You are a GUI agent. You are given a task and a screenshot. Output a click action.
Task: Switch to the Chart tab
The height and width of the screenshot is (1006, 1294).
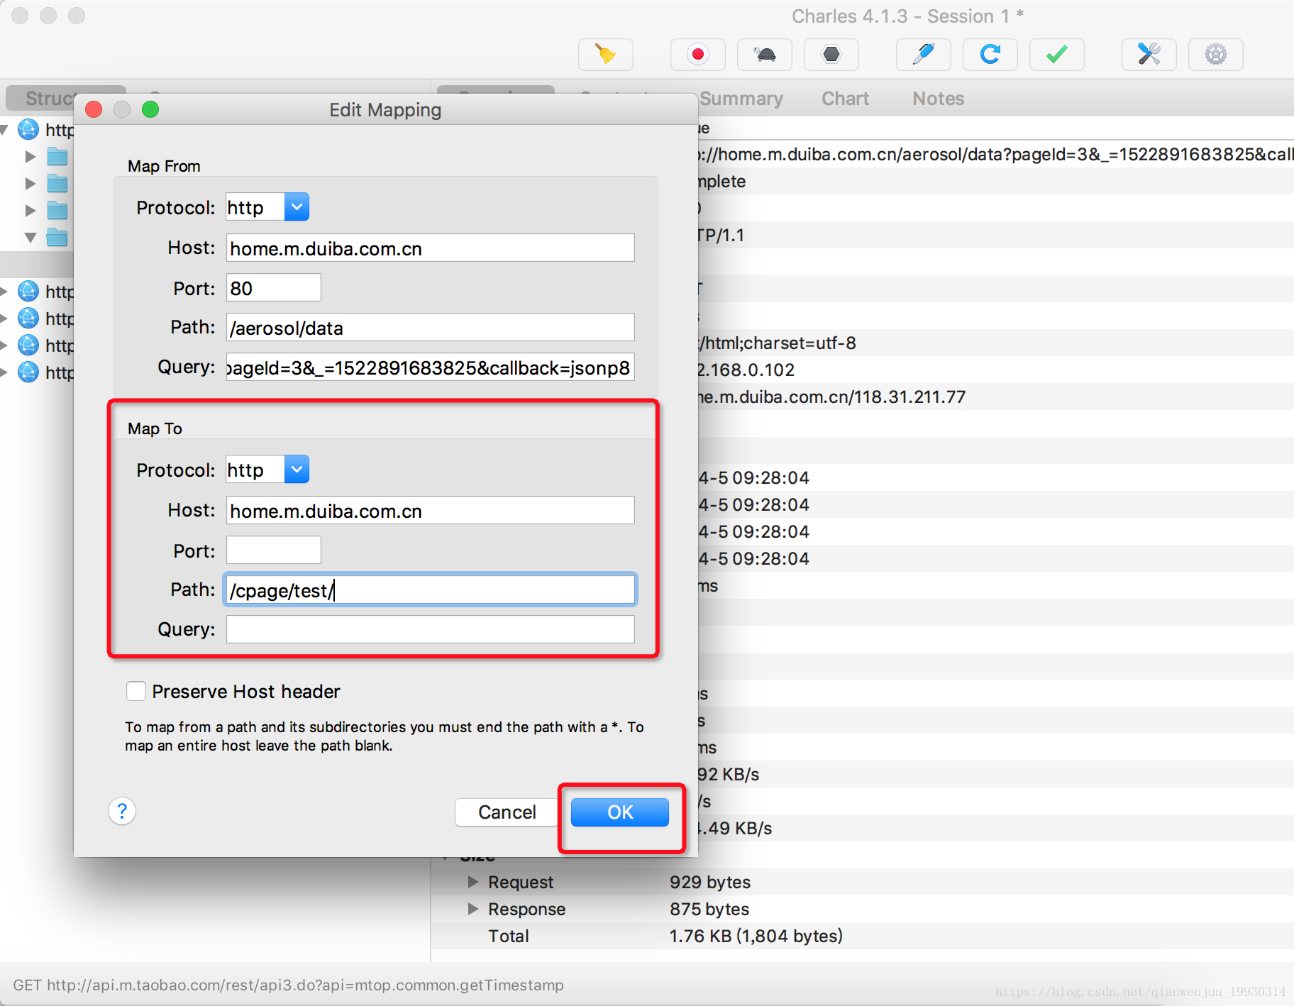click(845, 99)
